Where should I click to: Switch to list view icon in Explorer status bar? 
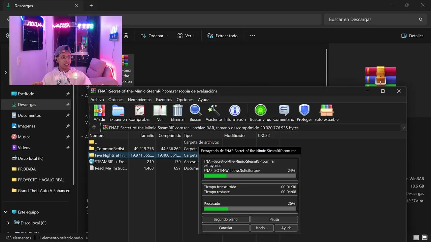click(416, 238)
